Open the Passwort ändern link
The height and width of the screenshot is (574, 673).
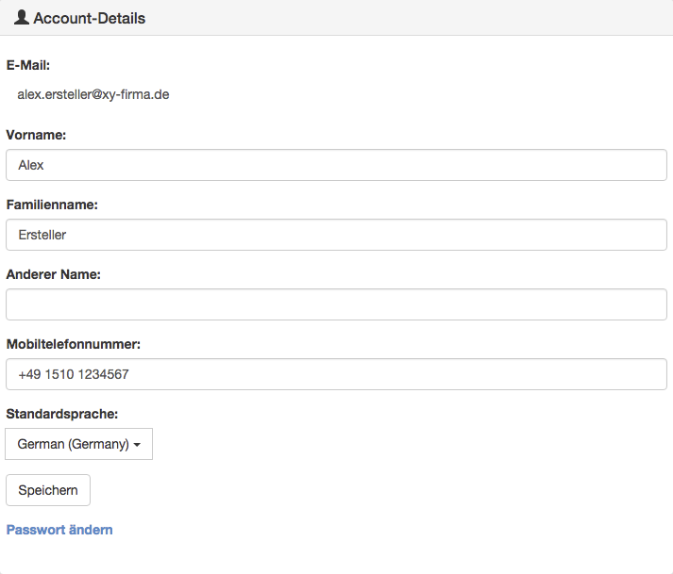point(59,530)
